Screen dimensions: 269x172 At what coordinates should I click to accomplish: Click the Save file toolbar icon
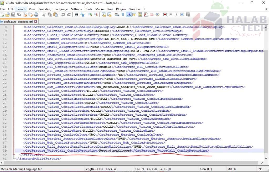click(x=13, y=15)
